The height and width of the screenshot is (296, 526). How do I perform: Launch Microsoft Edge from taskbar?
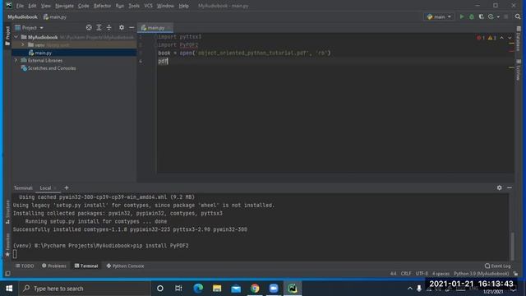click(x=198, y=289)
